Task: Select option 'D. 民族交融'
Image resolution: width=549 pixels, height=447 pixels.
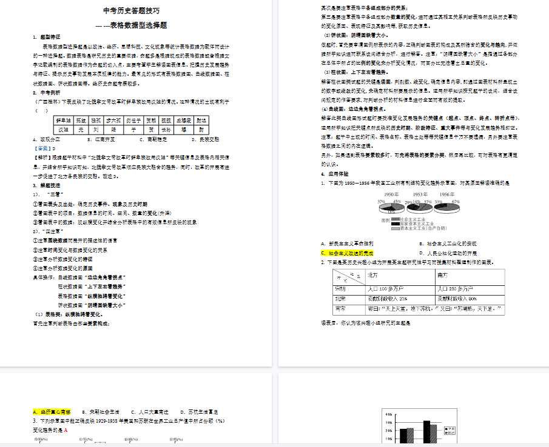Action: (206, 139)
